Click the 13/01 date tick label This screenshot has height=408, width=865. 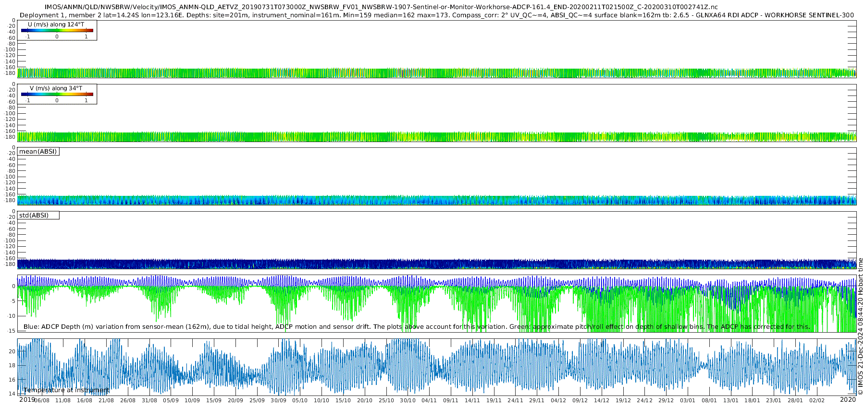pyautogui.click(x=731, y=400)
